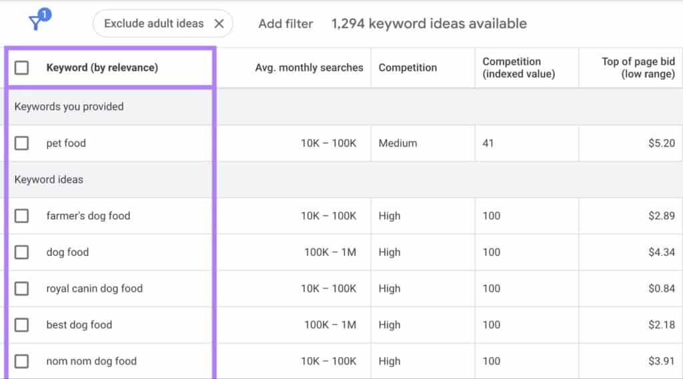Select the farmer's dog food checkbox

point(22,216)
